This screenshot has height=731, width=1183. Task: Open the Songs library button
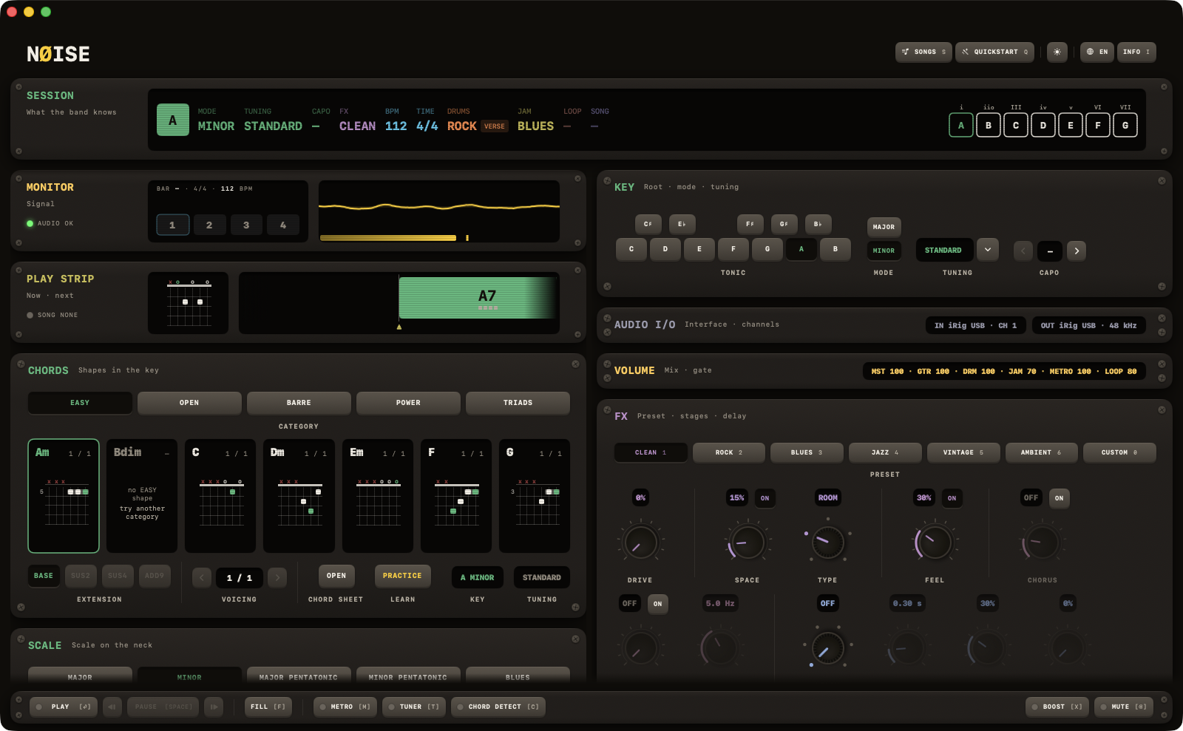[923, 52]
